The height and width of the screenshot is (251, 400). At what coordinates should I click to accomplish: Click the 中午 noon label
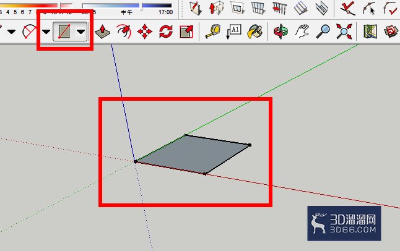pos(127,12)
